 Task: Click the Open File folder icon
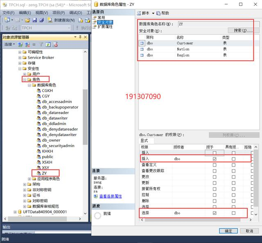(x=27, y=20)
